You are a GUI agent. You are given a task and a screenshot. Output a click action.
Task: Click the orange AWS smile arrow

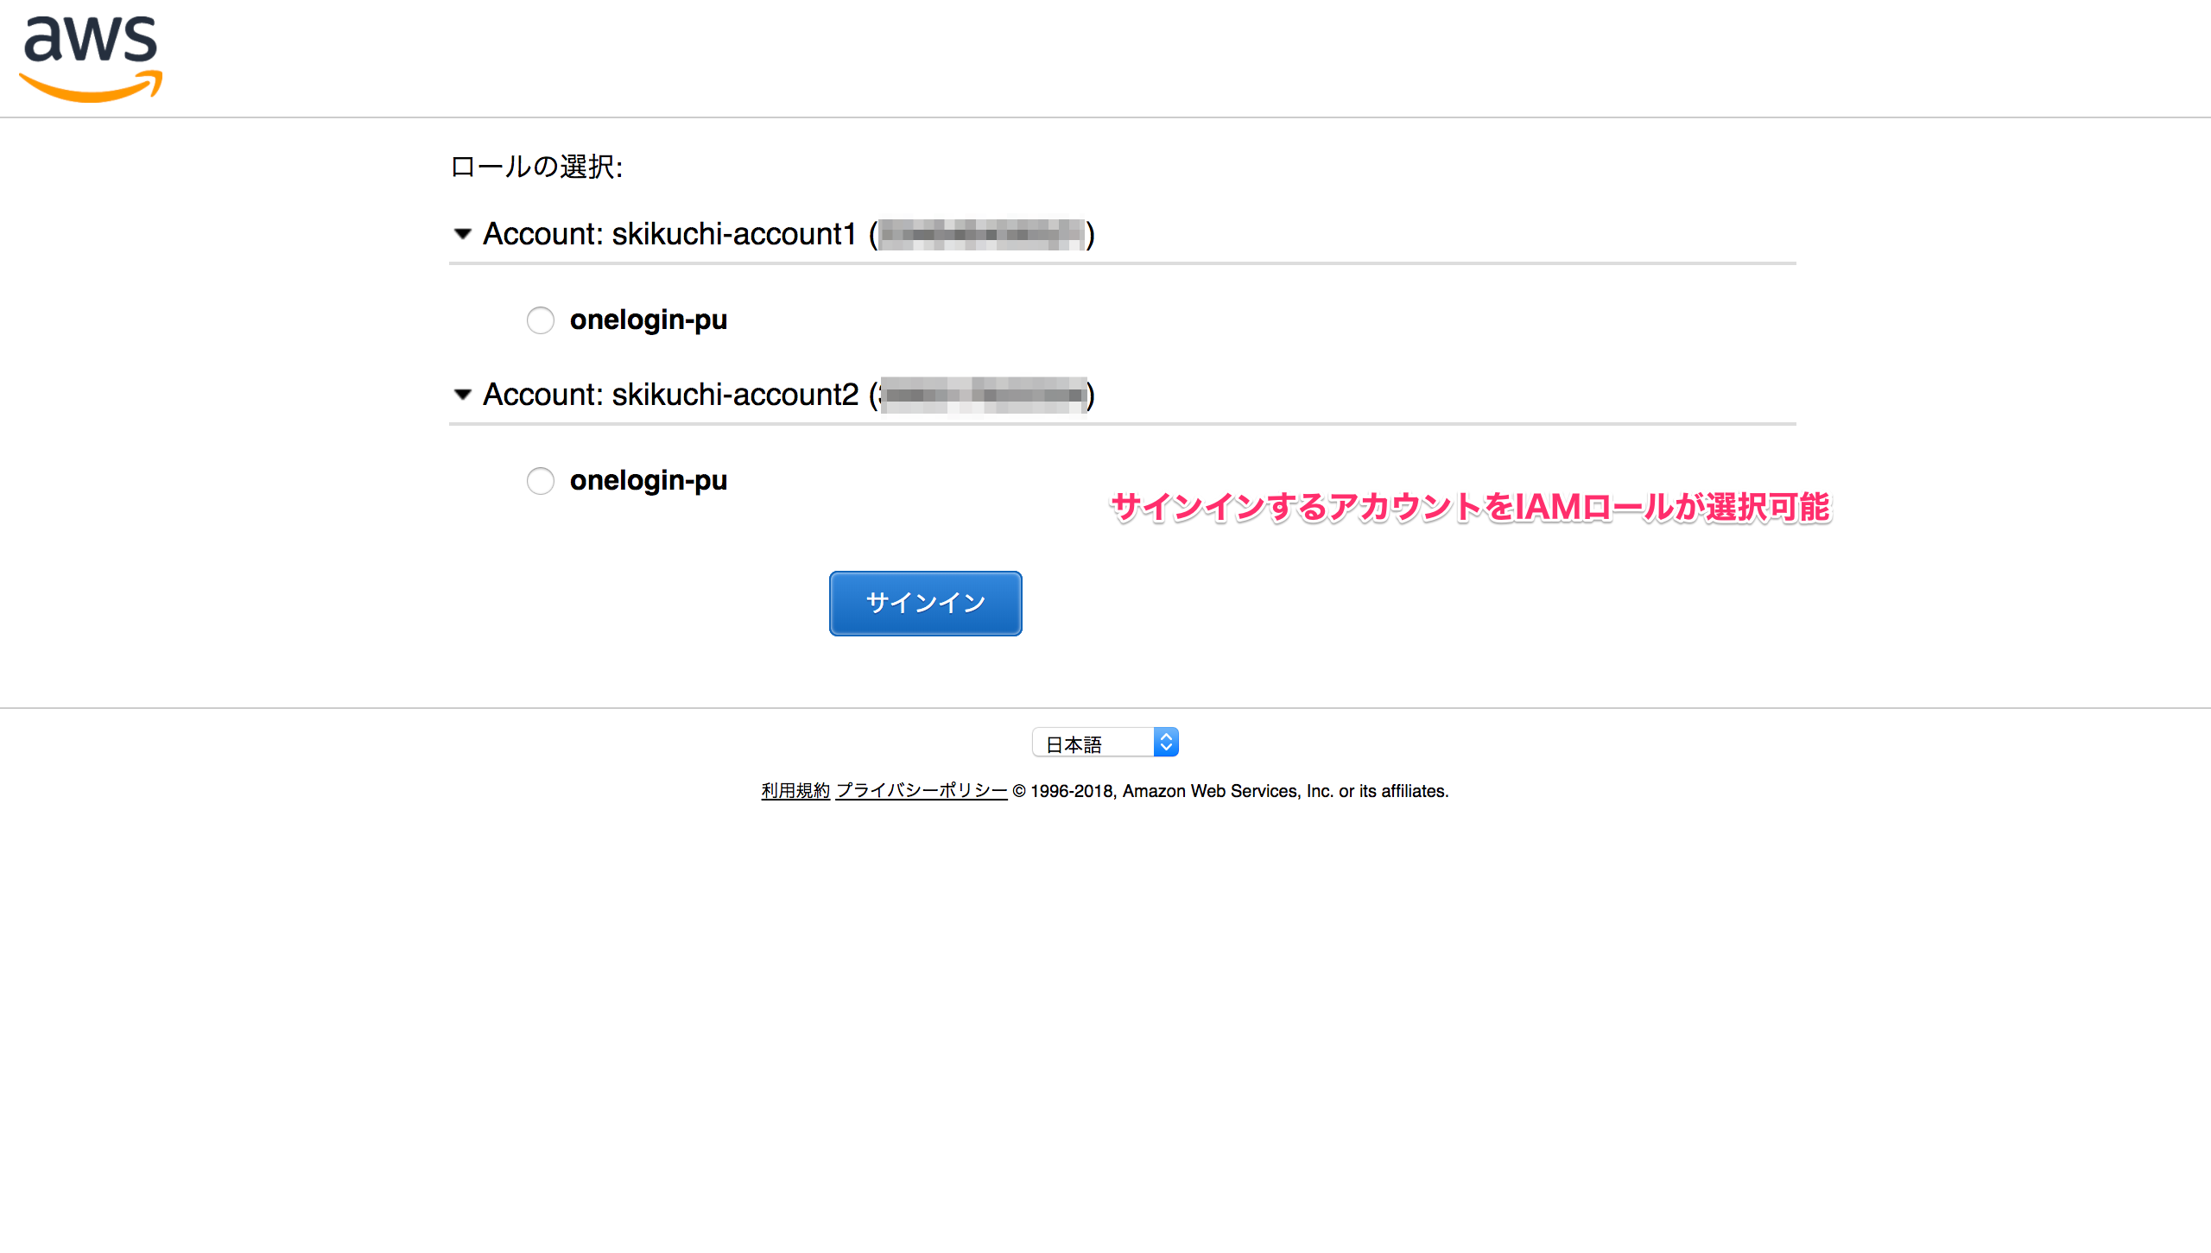click(x=90, y=86)
